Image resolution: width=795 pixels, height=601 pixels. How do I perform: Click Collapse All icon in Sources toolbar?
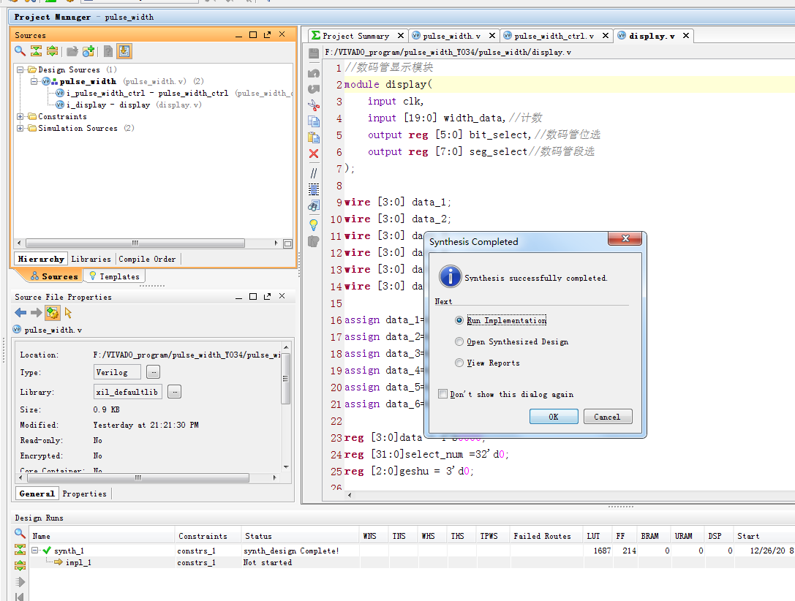(36, 51)
